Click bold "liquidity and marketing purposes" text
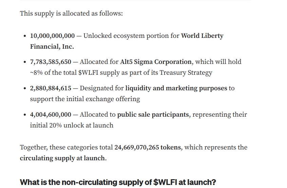This screenshot has height=188, width=287. [x=176, y=88]
